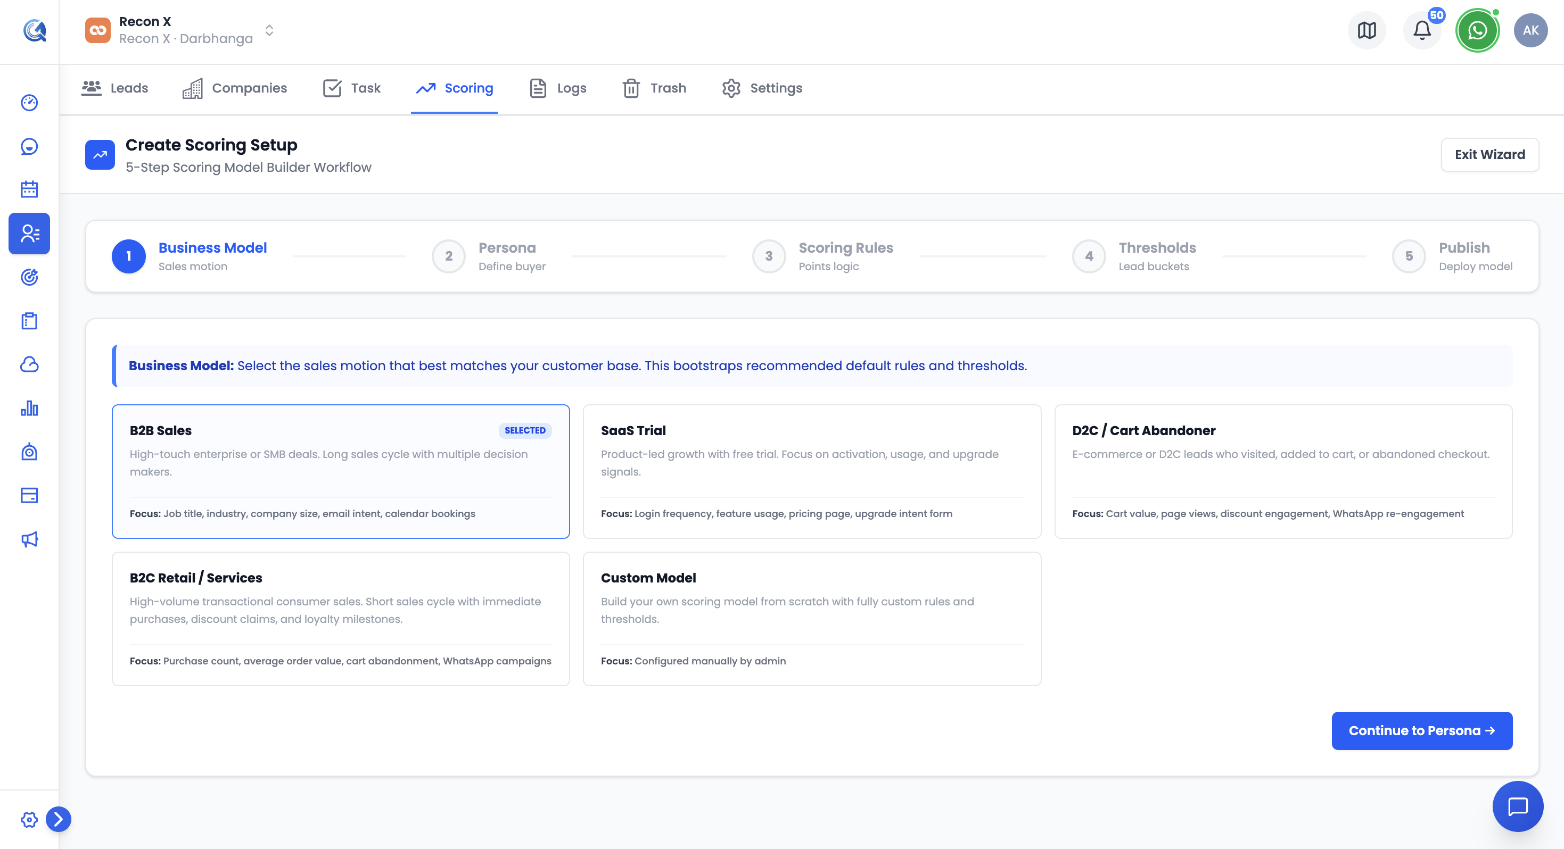The image size is (1564, 849).
Task: Select step 1 Business Model circle
Action: (129, 256)
